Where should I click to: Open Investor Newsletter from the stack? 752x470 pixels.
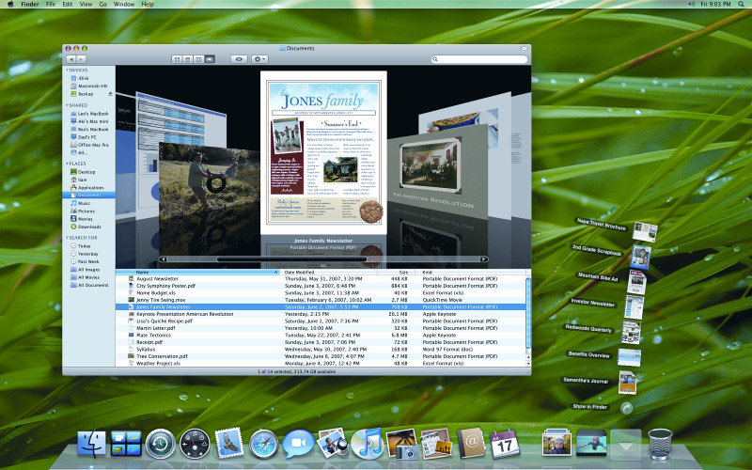click(634, 307)
